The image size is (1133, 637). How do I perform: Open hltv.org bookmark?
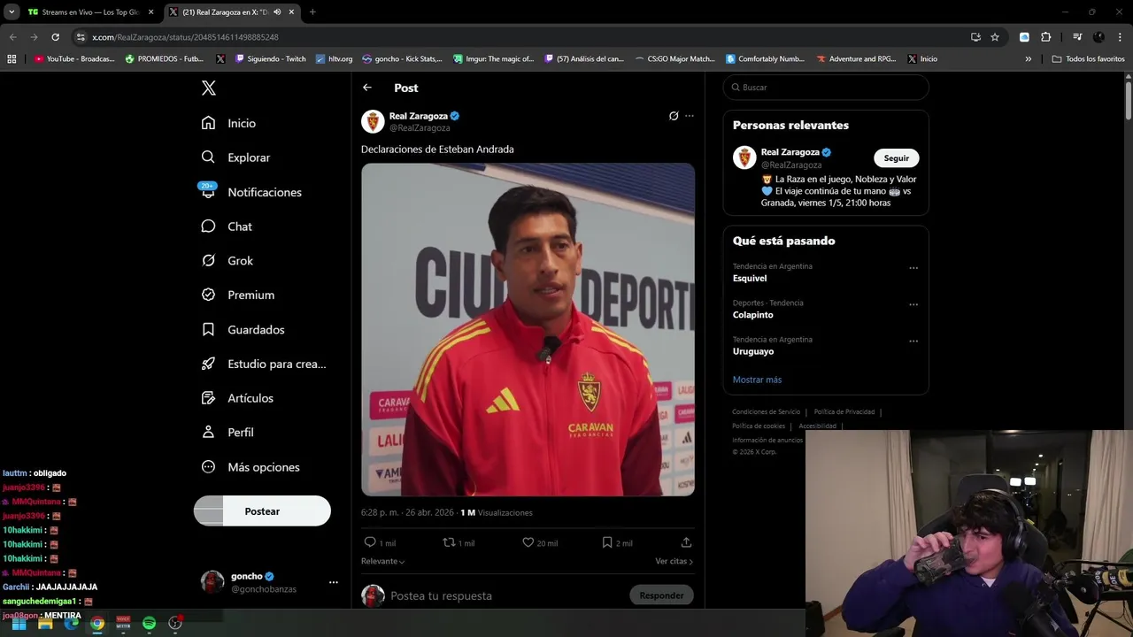[334, 59]
